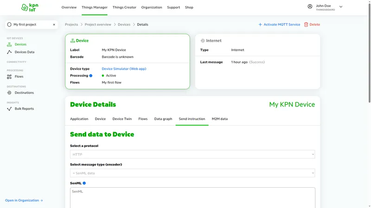Click the Details breadcrumb

point(143,24)
